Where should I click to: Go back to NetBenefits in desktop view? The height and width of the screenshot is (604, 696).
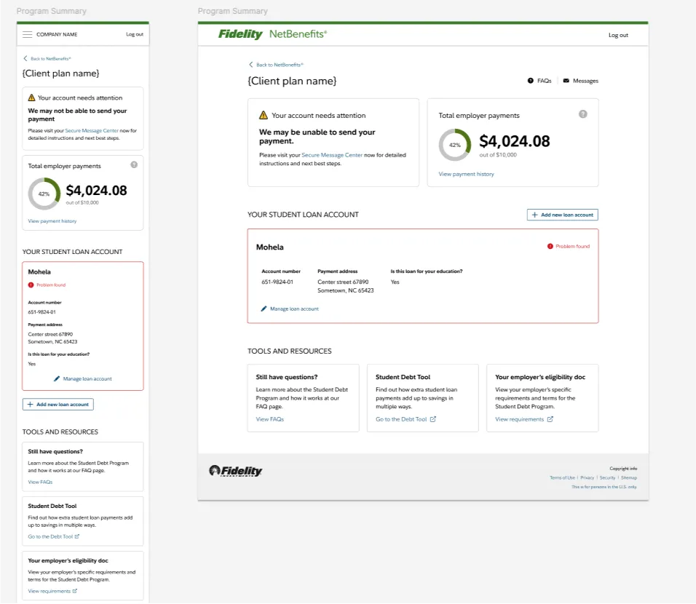276,65
